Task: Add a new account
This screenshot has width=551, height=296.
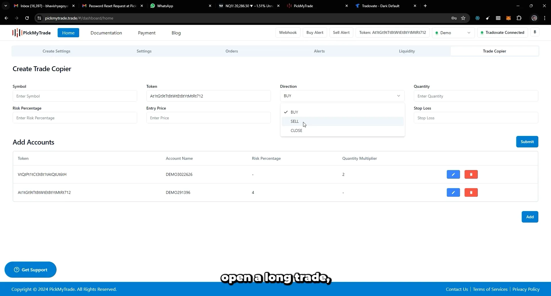Action: [530, 217]
